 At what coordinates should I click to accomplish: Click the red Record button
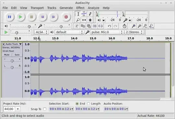pyautogui.click(x=66, y=17)
